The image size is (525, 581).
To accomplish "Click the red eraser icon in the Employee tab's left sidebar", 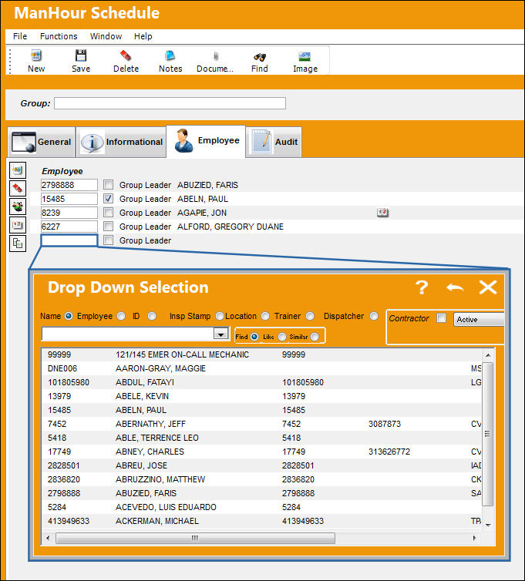I will pyautogui.click(x=18, y=188).
